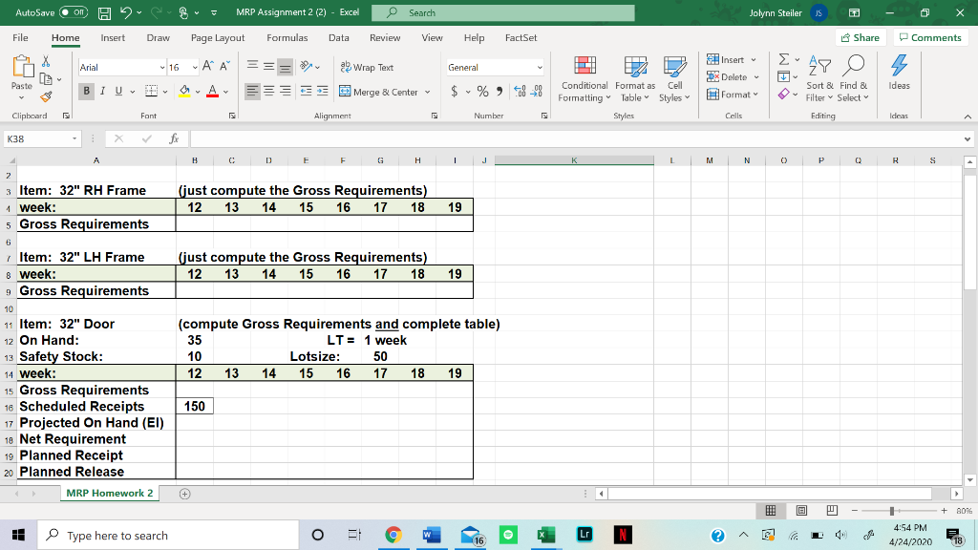The height and width of the screenshot is (550, 978).
Task: Toggle AutoSave switch
Action: click(74, 12)
